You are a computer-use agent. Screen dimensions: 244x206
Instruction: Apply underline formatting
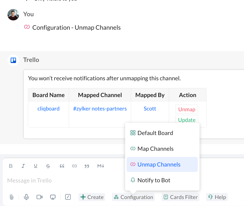point(35,166)
